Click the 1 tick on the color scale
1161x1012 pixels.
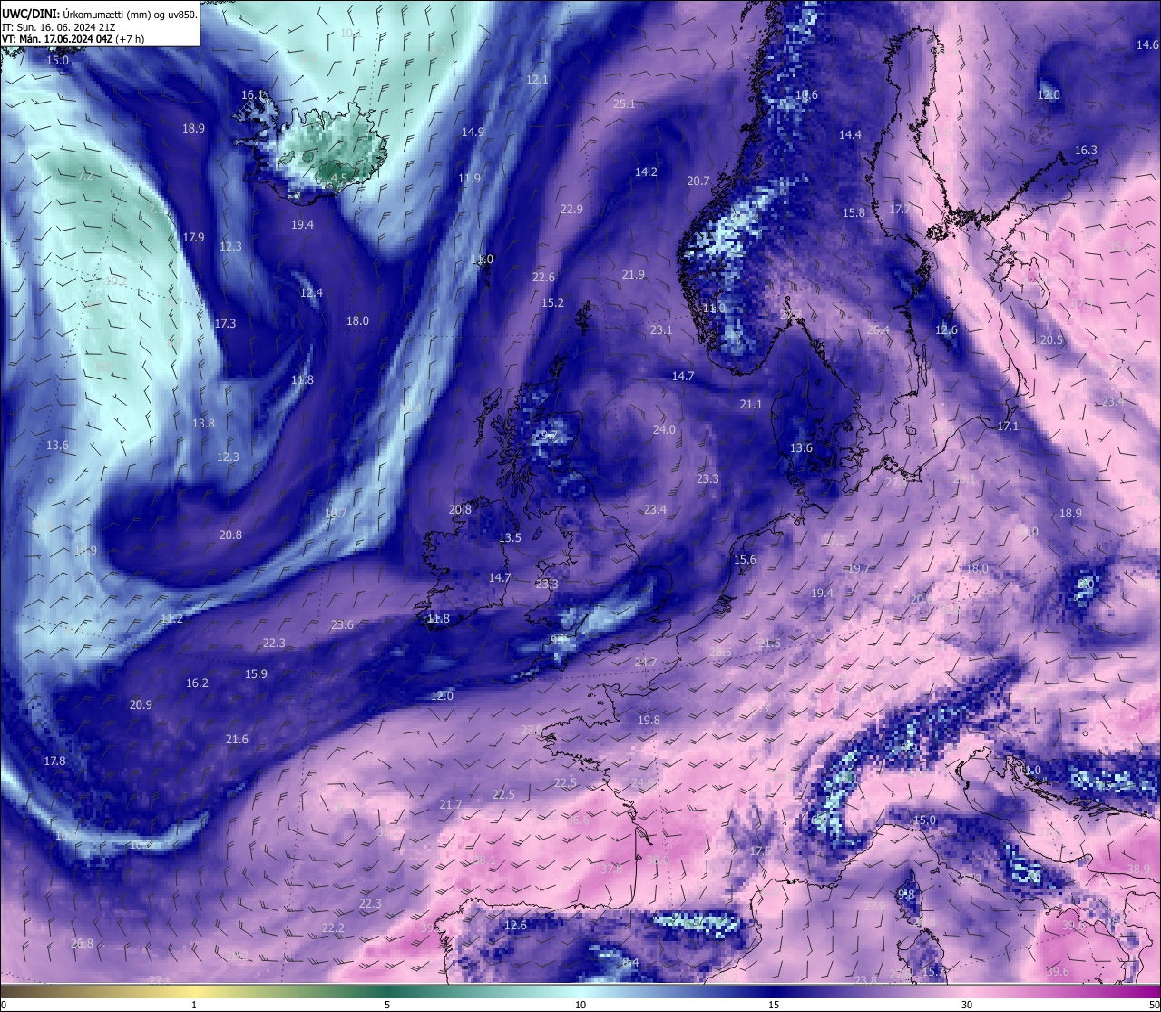(x=194, y=1005)
